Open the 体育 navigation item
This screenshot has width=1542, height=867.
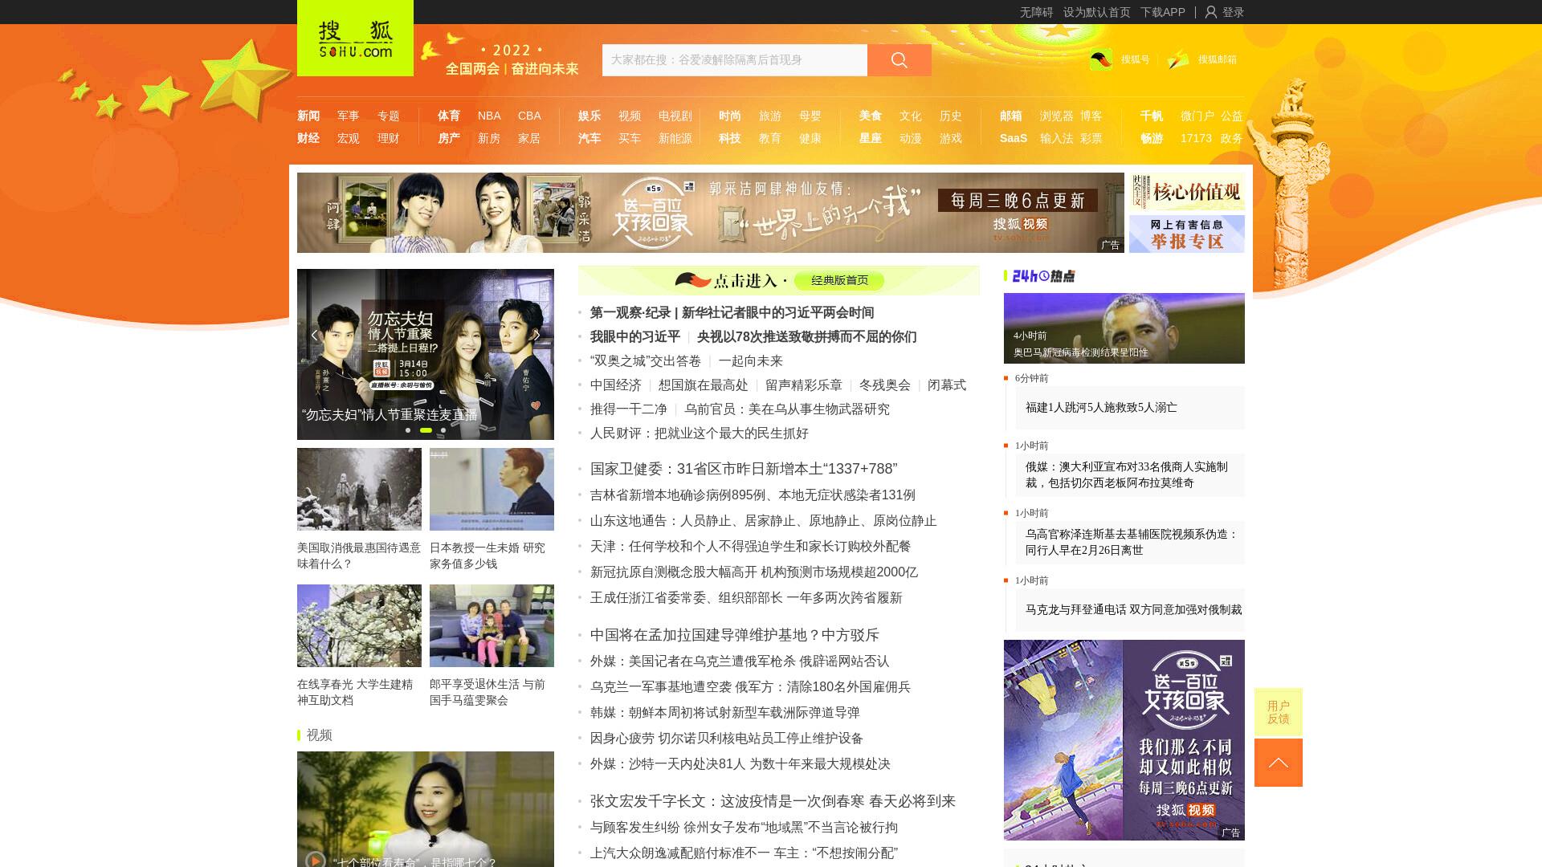tap(449, 116)
